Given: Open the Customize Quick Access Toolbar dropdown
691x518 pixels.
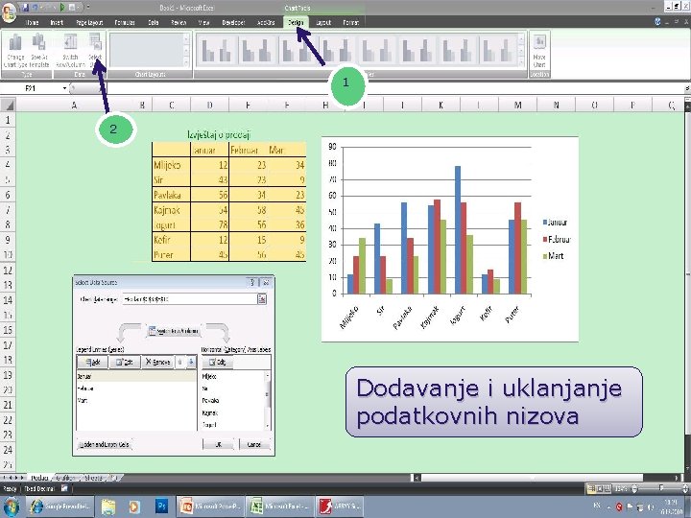Looking at the screenshot, I should (88, 8).
